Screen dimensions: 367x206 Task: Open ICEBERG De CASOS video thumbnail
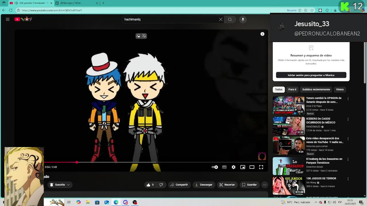click(x=288, y=126)
